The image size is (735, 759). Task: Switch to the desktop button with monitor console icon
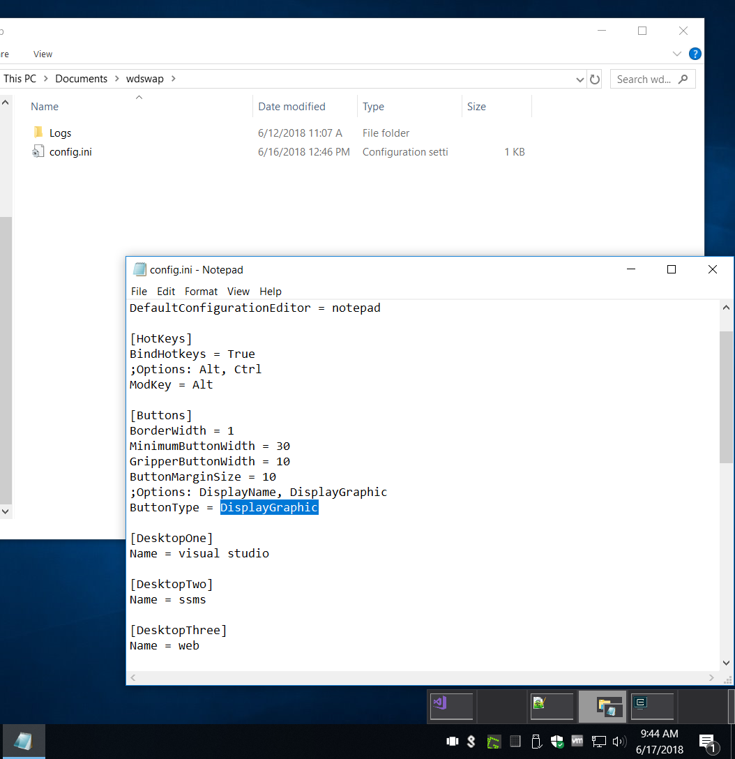click(x=652, y=707)
